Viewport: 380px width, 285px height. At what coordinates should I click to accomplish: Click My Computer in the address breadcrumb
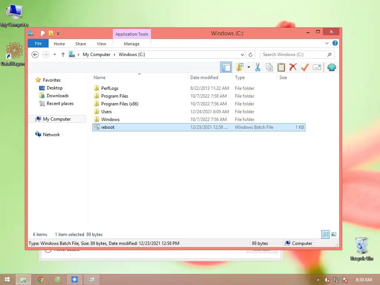pyautogui.click(x=96, y=55)
